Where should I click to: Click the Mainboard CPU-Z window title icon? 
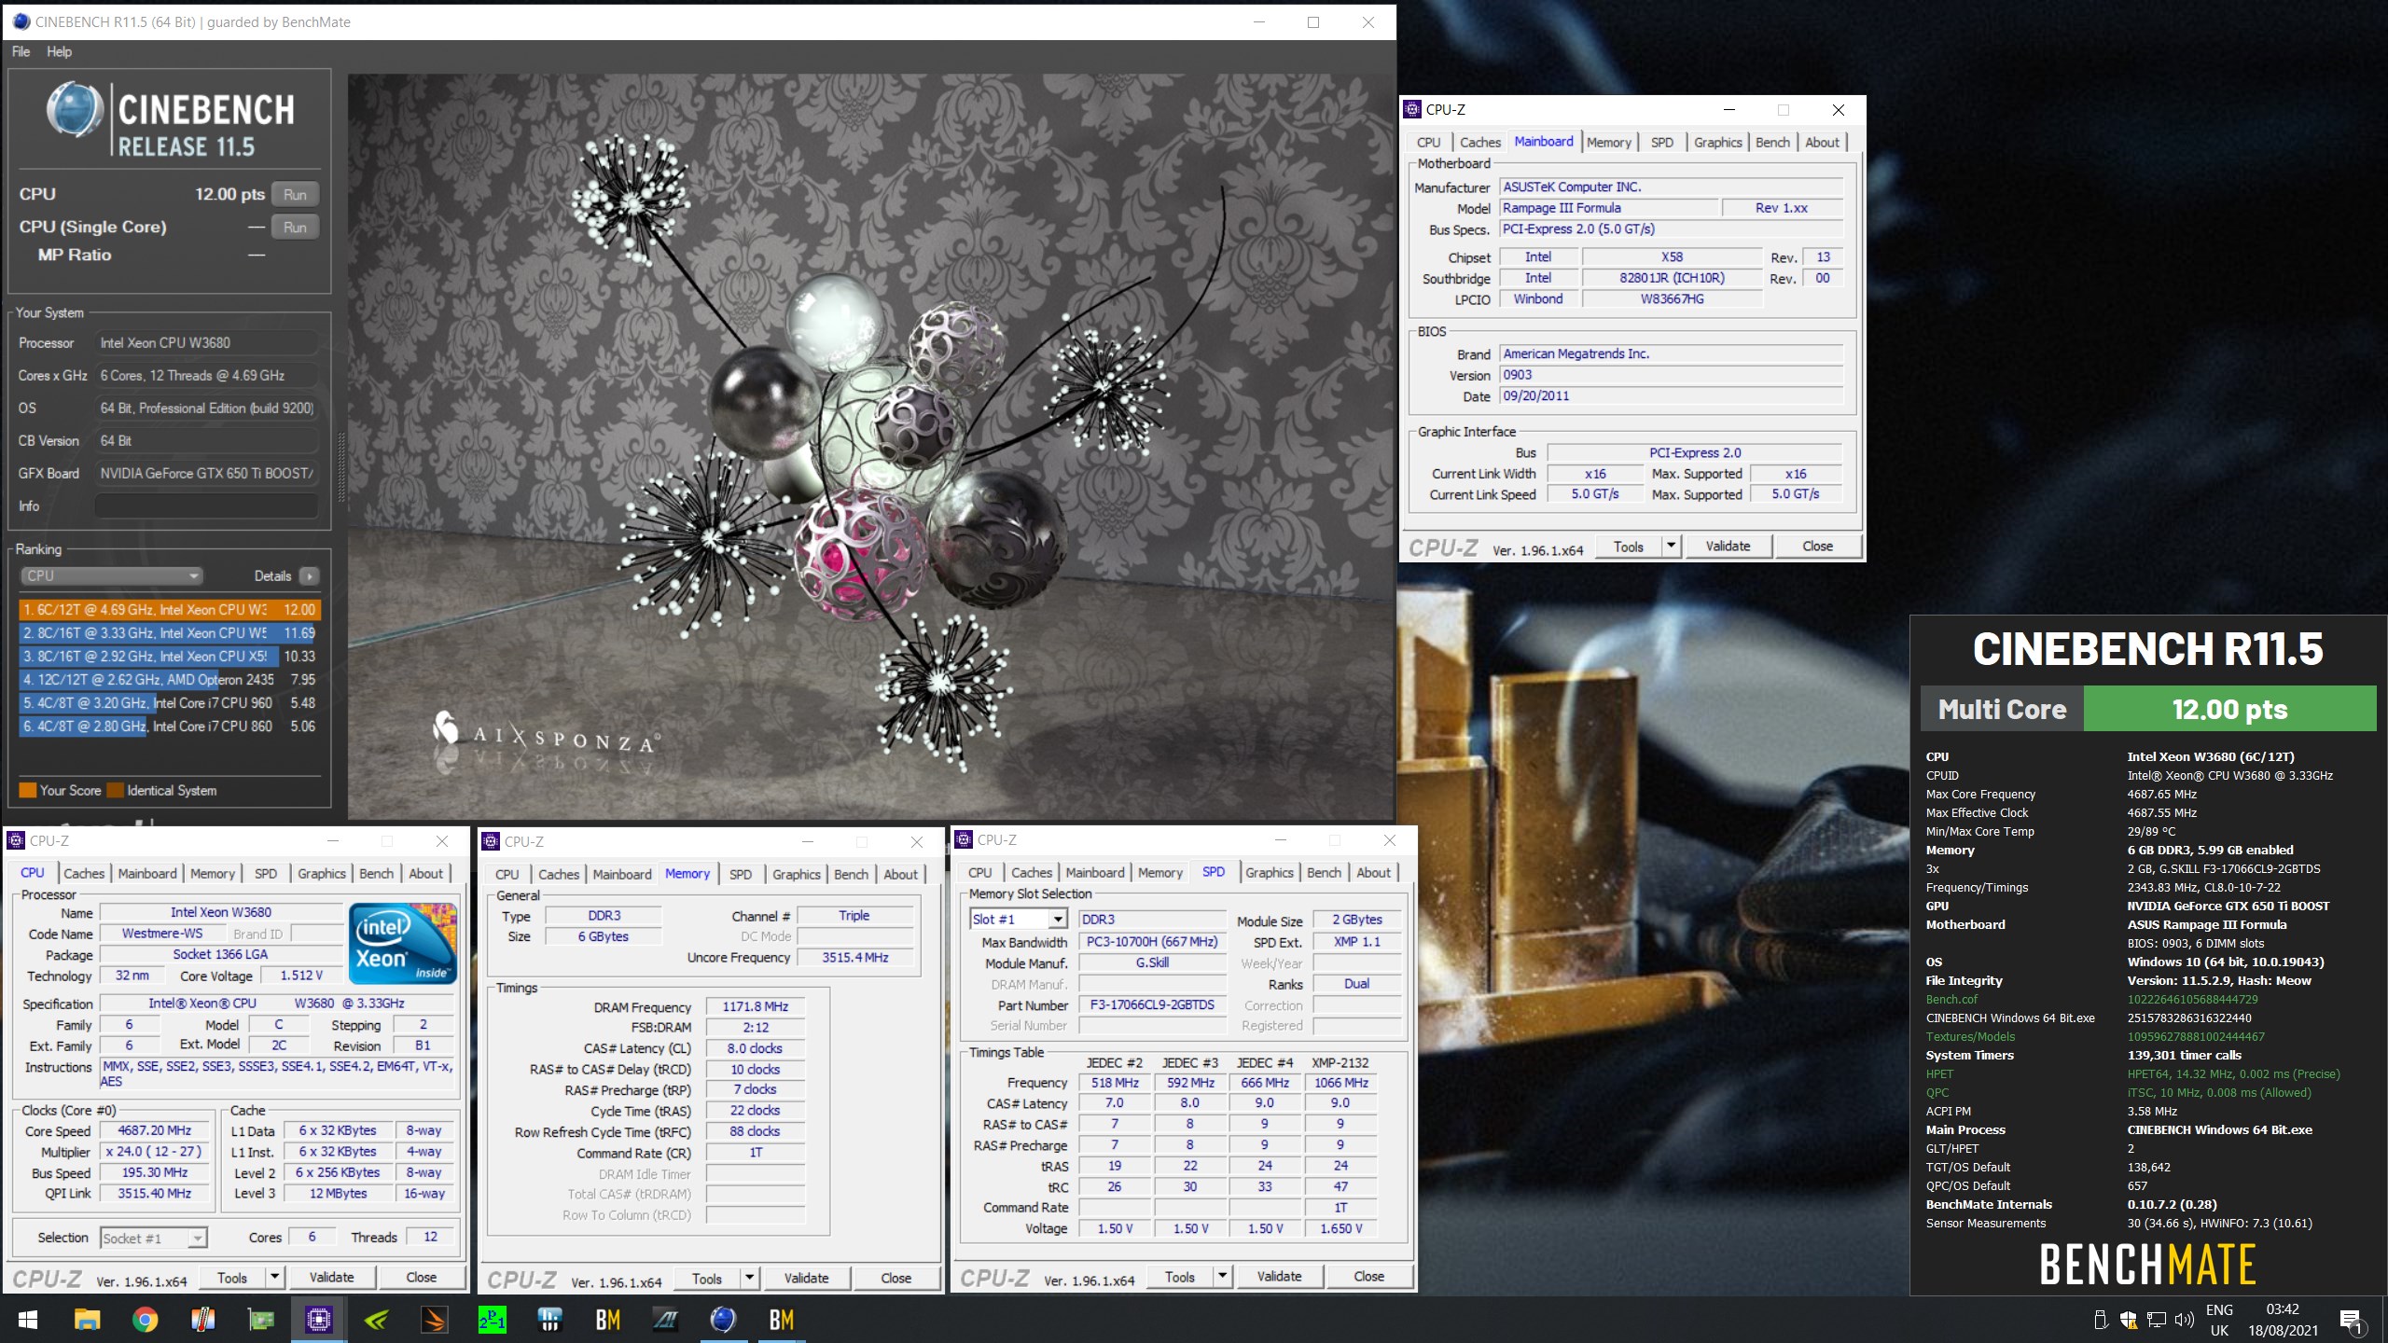click(x=1413, y=109)
